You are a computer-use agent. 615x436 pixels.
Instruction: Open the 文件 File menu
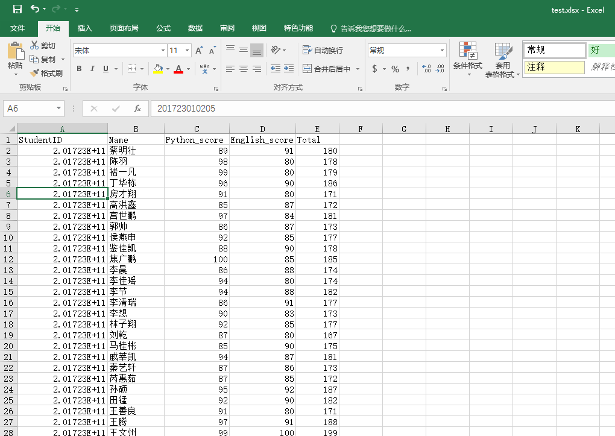[x=17, y=28]
